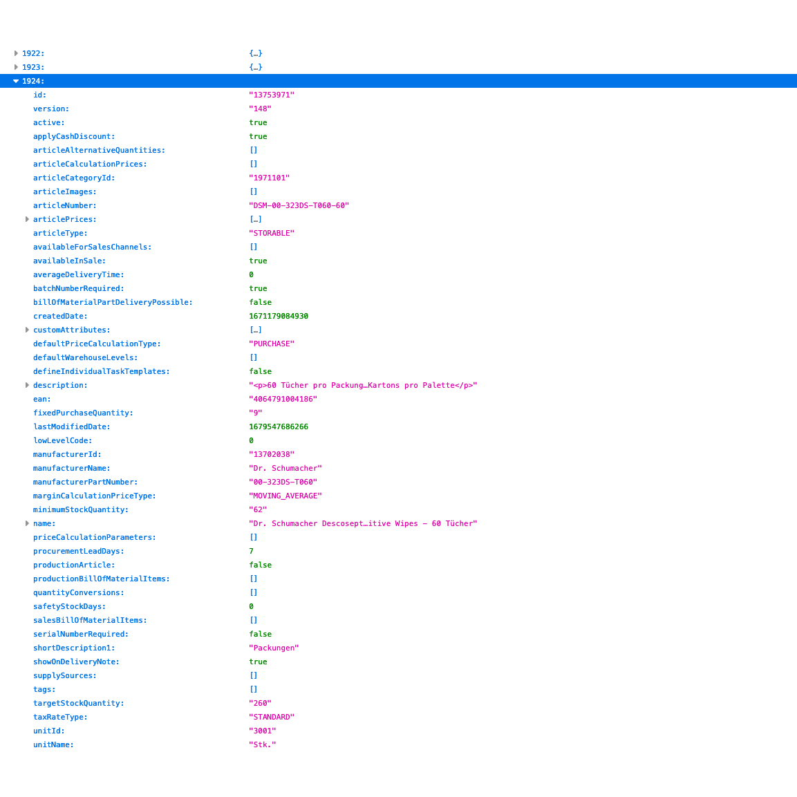Select the targetStockQuantity value "260"

[261, 703]
